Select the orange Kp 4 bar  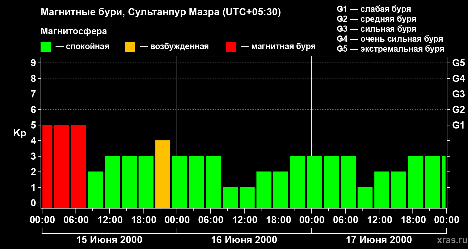point(163,174)
